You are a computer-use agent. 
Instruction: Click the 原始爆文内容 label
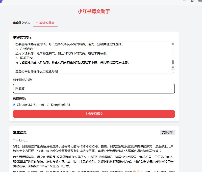pos(22,37)
